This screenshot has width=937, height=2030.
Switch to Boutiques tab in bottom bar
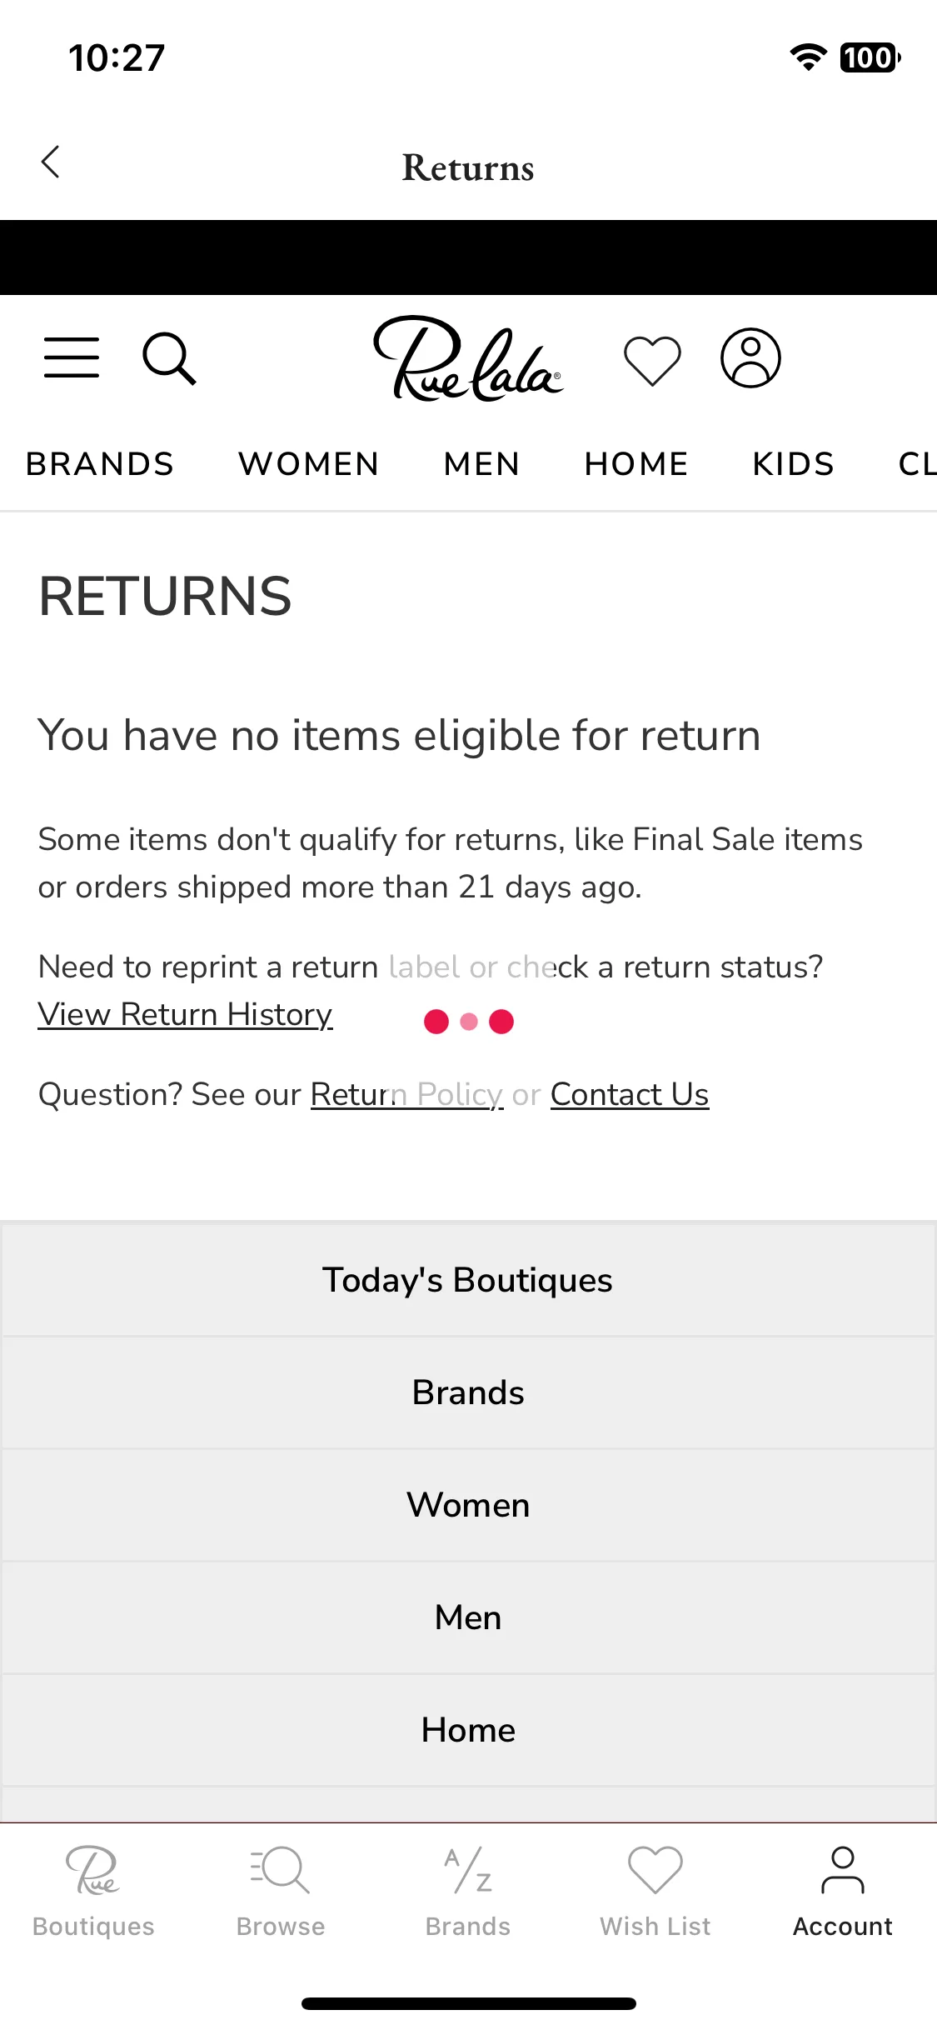tap(93, 1892)
